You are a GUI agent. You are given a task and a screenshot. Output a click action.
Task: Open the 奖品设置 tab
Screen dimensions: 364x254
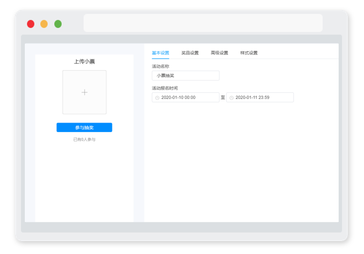190,53
